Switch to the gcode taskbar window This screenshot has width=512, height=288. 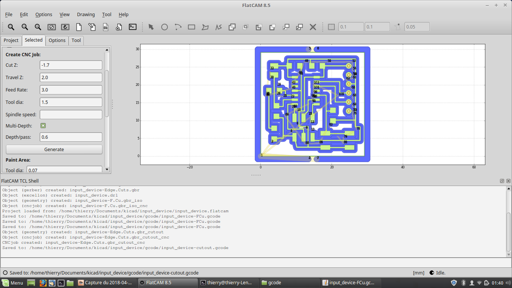pyautogui.click(x=289, y=282)
